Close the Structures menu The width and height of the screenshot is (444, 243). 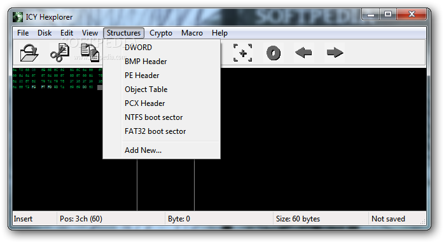pyautogui.click(x=124, y=33)
